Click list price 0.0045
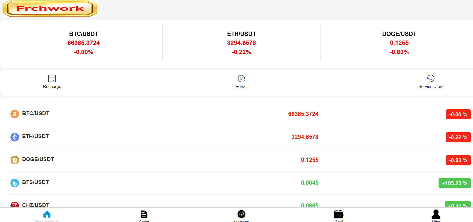473x222 pixels. pyautogui.click(x=310, y=183)
